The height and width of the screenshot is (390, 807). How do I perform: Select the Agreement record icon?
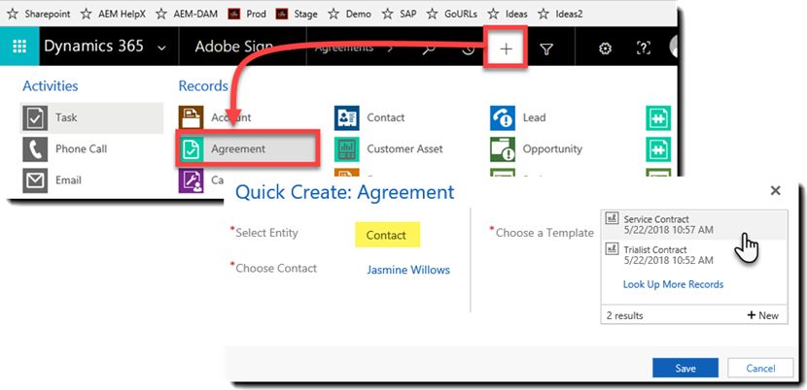(191, 149)
